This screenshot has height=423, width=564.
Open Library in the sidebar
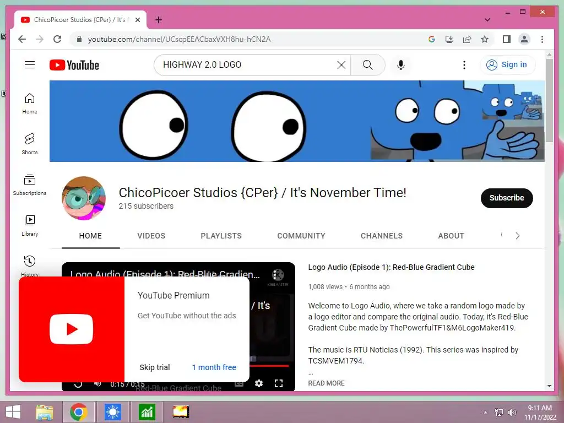coord(30,225)
